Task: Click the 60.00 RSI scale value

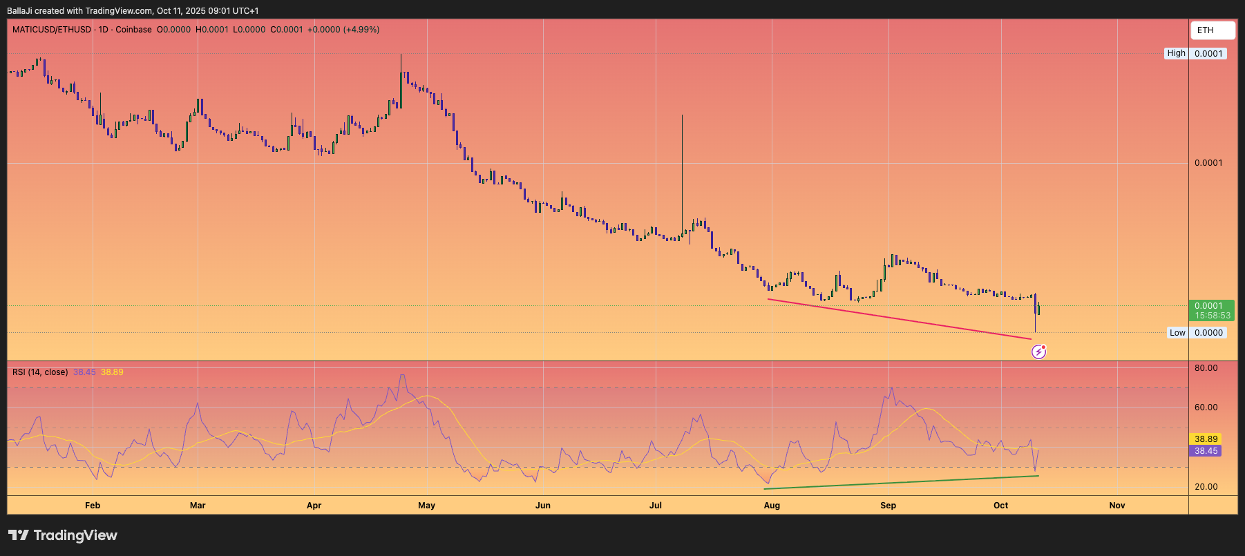Action: pyautogui.click(x=1206, y=408)
